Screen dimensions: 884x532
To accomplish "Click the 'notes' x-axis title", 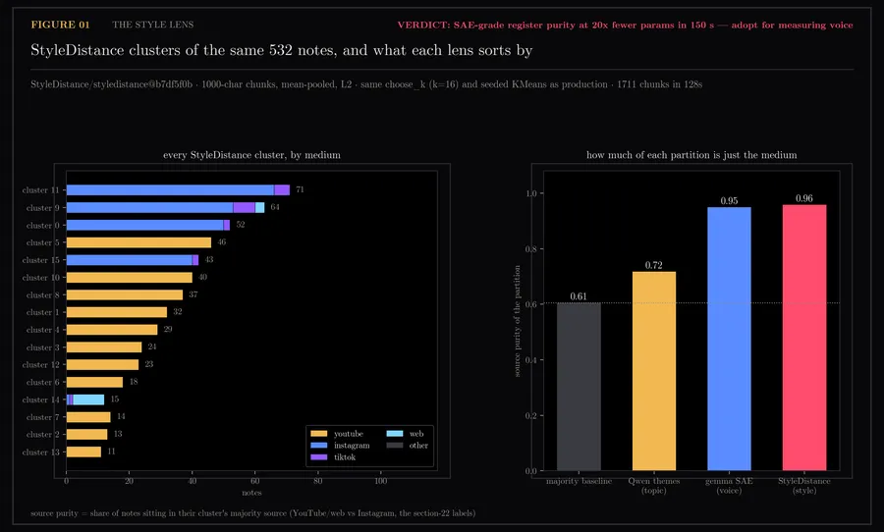I will click(x=252, y=493).
